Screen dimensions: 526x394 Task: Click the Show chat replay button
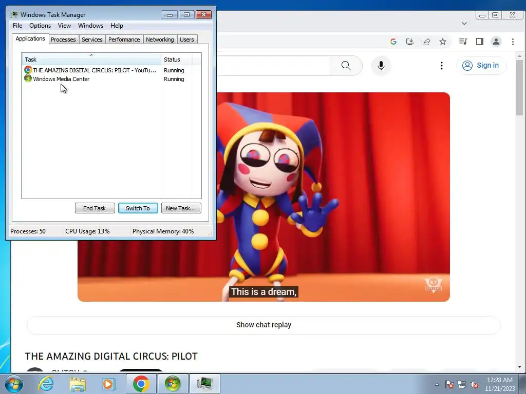[264, 325]
